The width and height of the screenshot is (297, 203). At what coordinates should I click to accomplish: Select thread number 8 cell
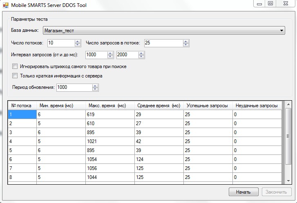click(22, 177)
